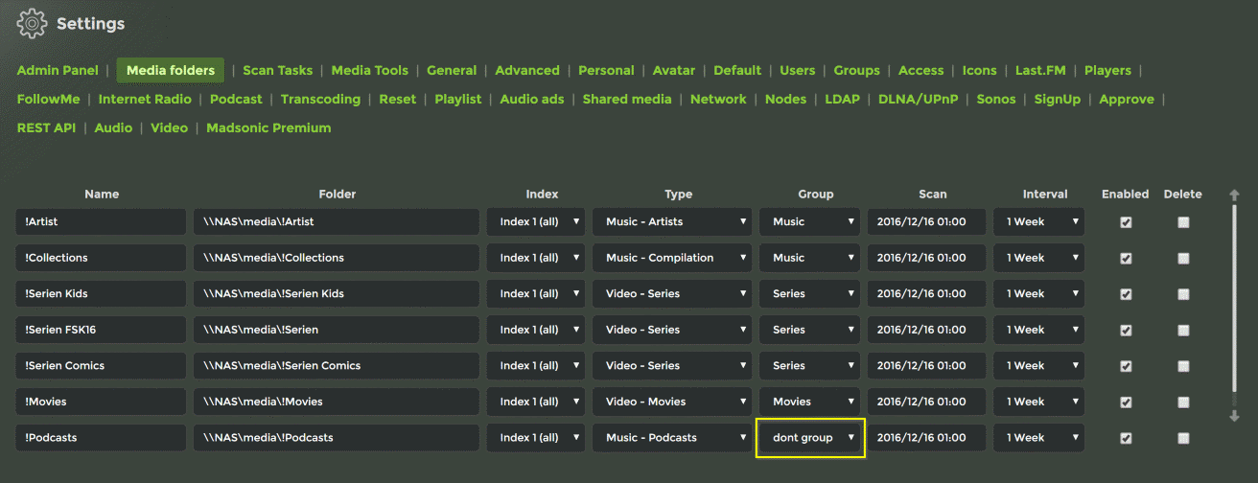The image size is (1258, 483).
Task: Edit the Scan date field for !Collections
Action: point(926,258)
